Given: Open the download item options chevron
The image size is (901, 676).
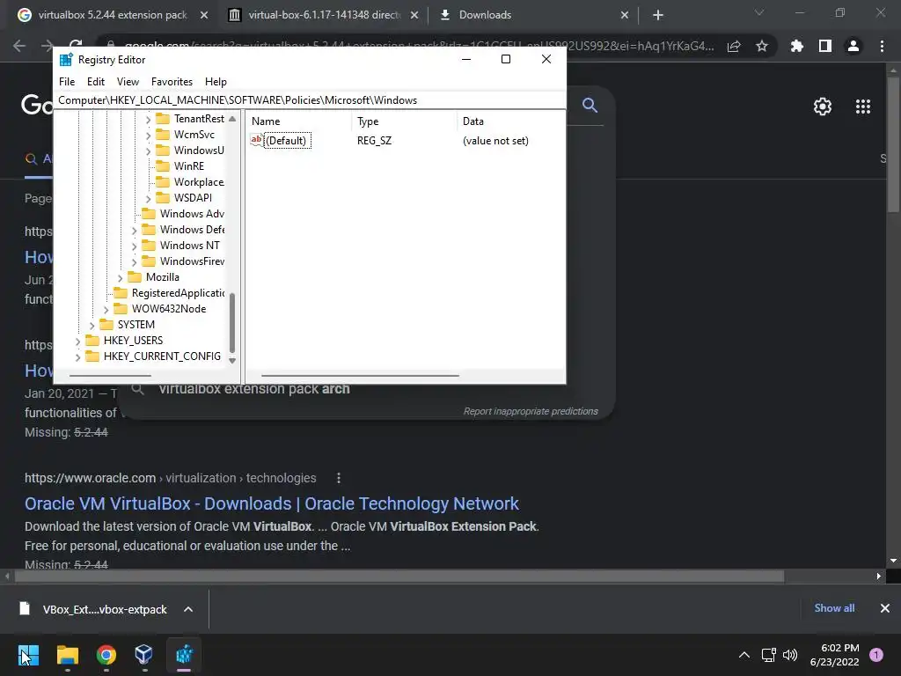Looking at the screenshot, I should click(188, 609).
